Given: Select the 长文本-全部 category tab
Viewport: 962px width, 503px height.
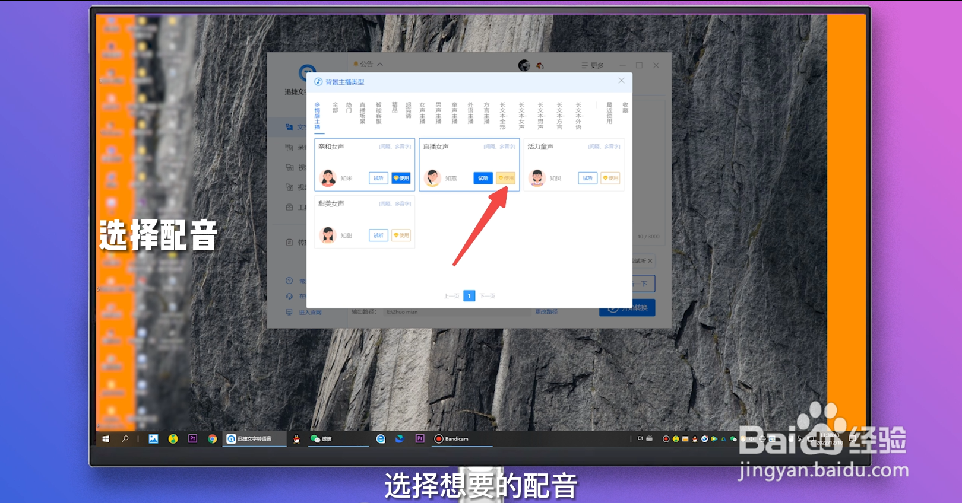Looking at the screenshot, I should [502, 116].
